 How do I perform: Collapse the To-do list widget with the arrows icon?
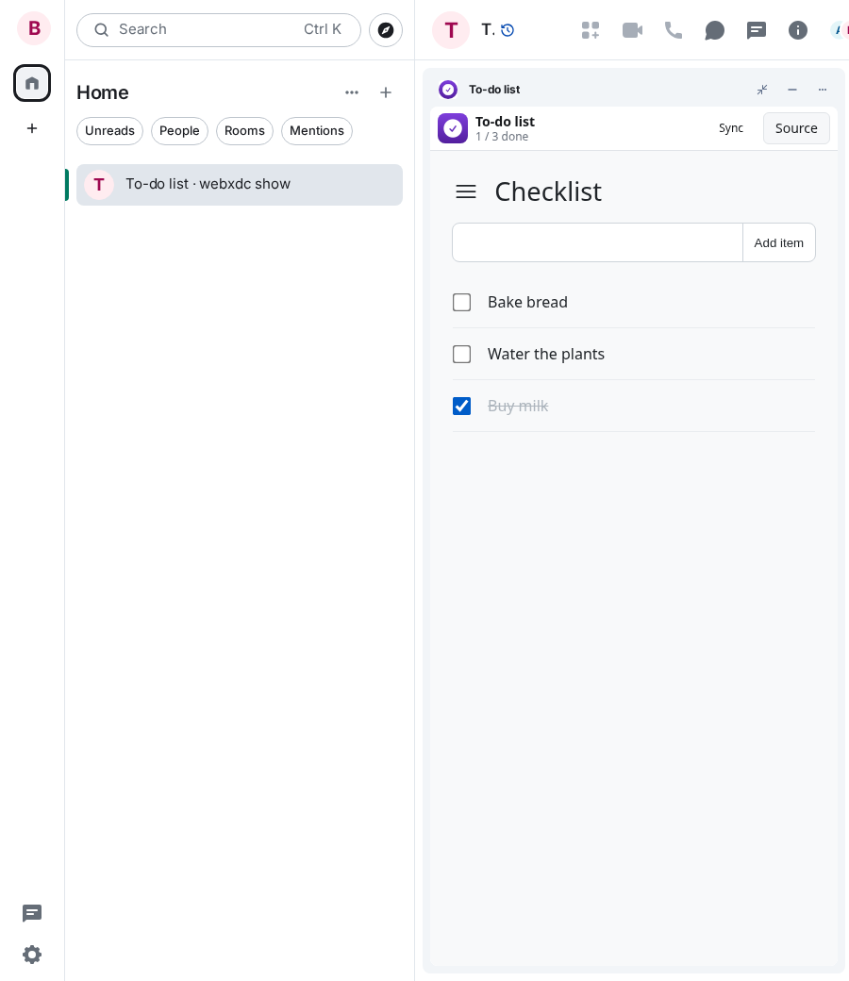762,90
